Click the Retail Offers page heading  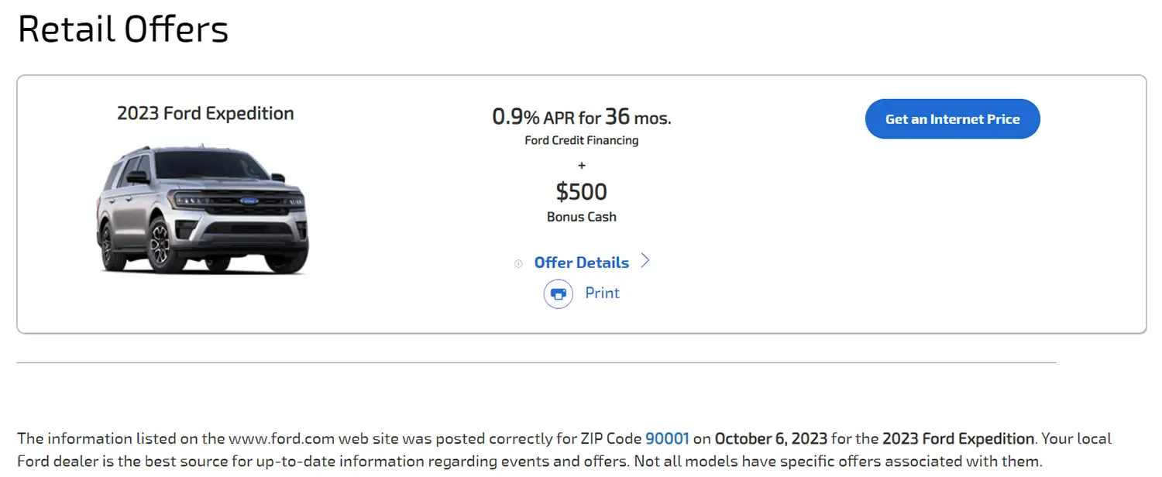[123, 29]
